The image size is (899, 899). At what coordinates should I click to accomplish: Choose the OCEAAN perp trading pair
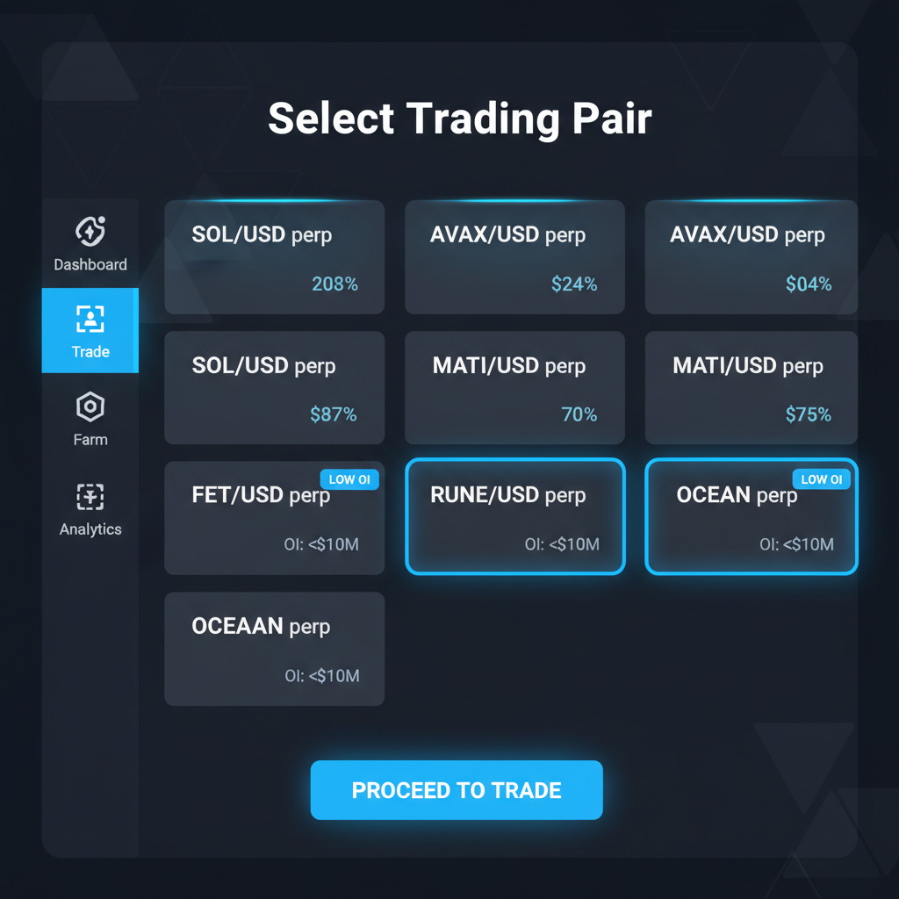tap(274, 649)
